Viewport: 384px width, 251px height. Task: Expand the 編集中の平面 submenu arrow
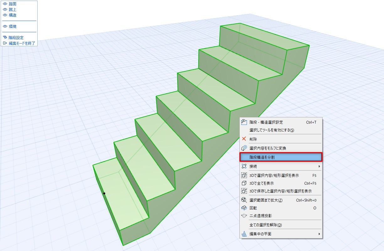(x=319, y=234)
